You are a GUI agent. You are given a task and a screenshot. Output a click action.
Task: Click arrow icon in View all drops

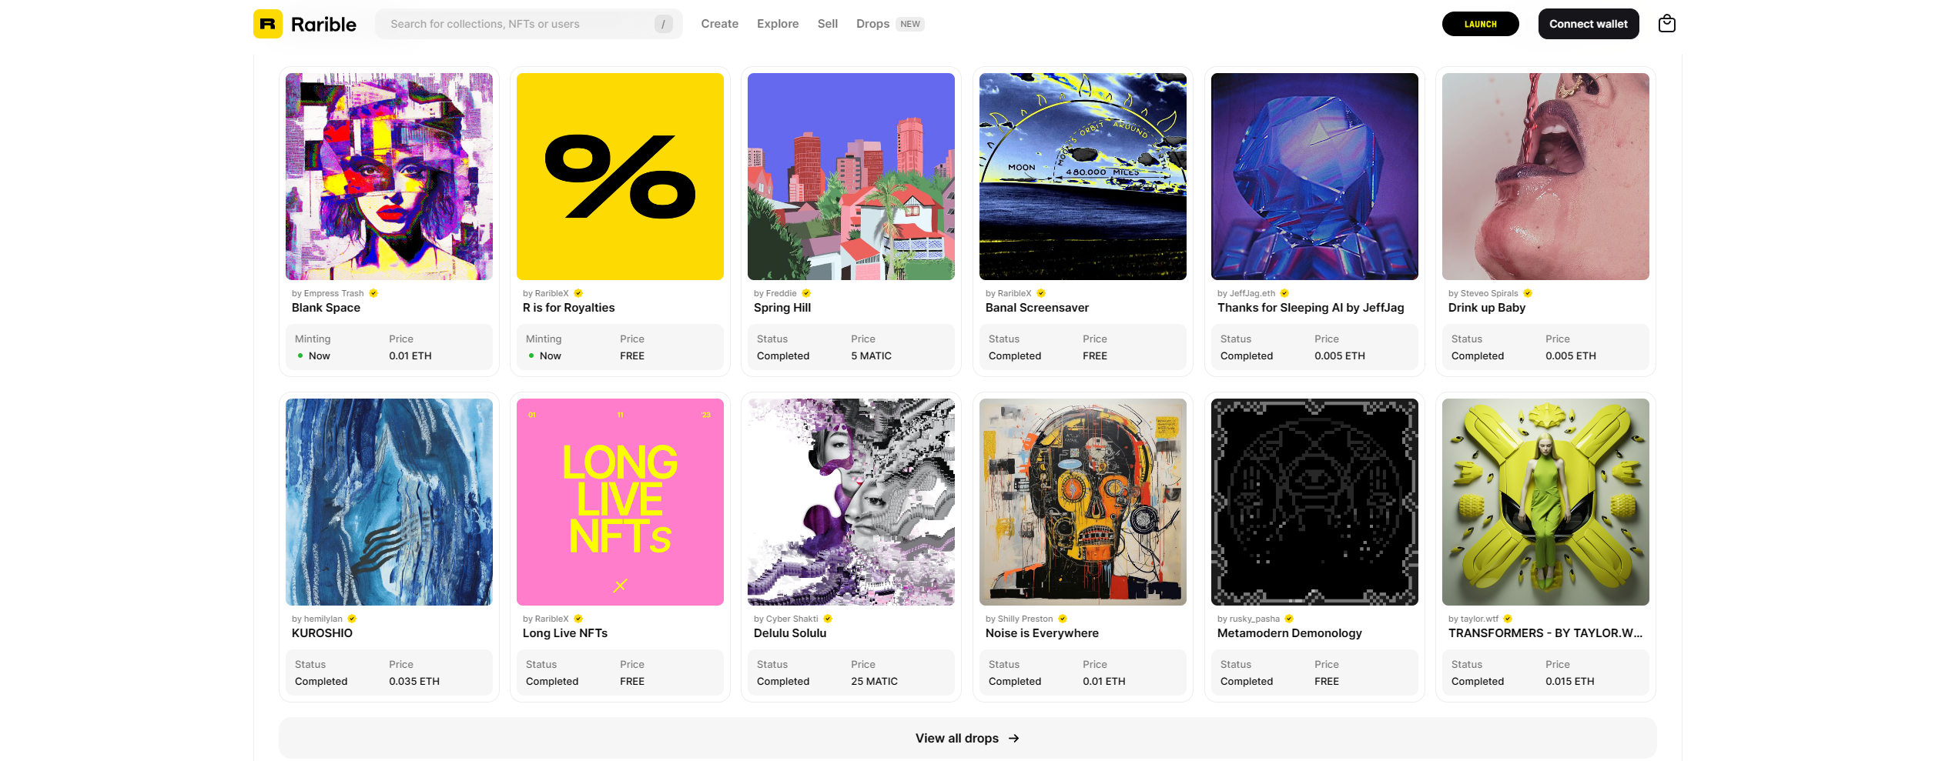point(1014,738)
